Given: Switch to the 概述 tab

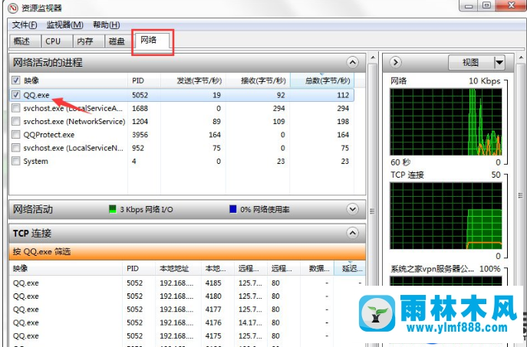Looking at the screenshot, I should point(25,41).
